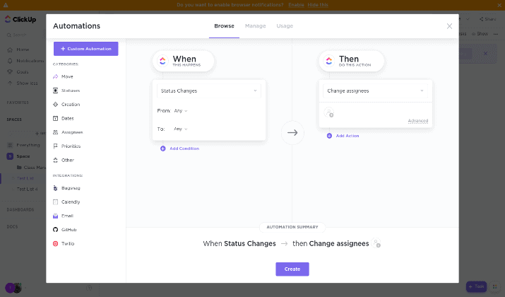This screenshot has width=505, height=297.
Task: Open Advanced assignee options
Action: click(x=418, y=121)
